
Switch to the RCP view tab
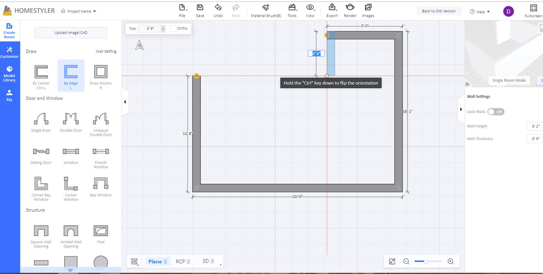pyautogui.click(x=183, y=261)
